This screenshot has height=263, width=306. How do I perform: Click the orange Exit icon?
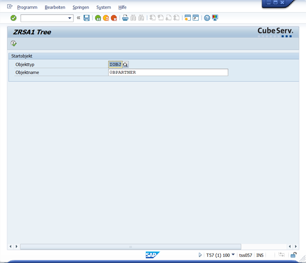click(106, 18)
